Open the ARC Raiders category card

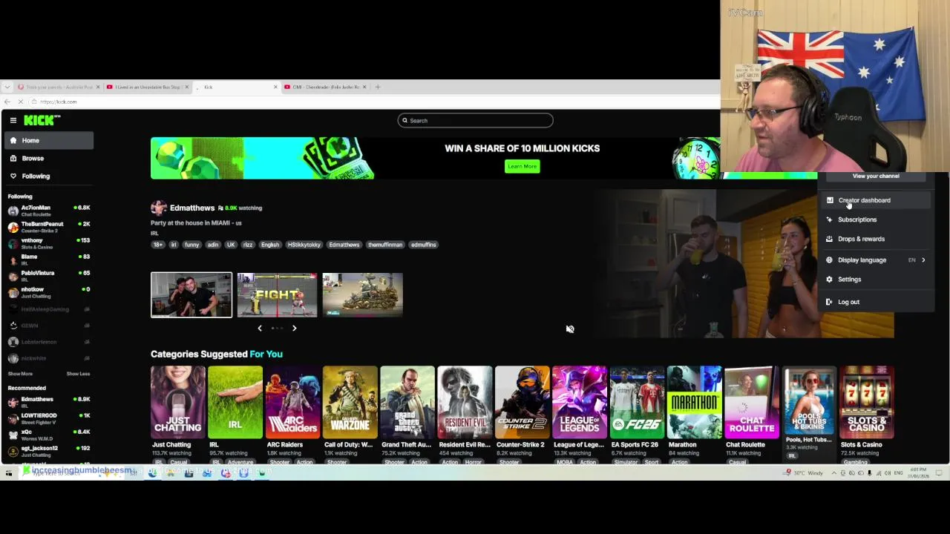292,402
